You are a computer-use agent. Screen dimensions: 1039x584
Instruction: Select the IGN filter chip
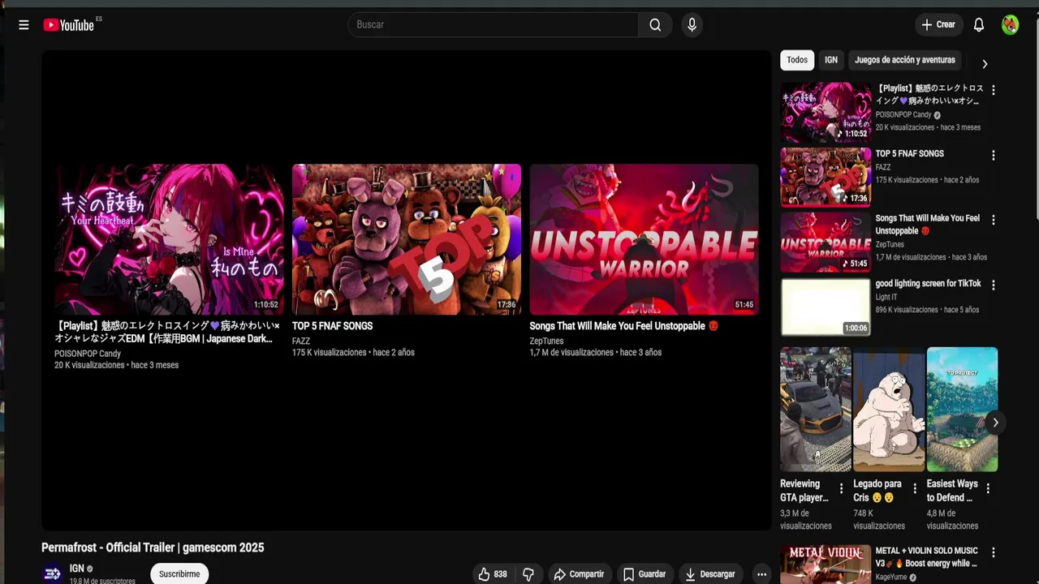coord(831,60)
